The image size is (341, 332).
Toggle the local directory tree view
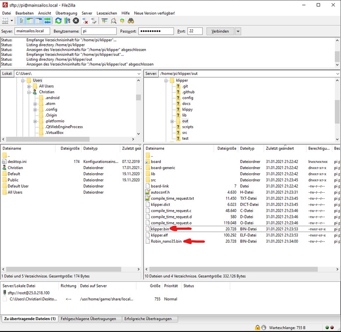tap(29, 21)
